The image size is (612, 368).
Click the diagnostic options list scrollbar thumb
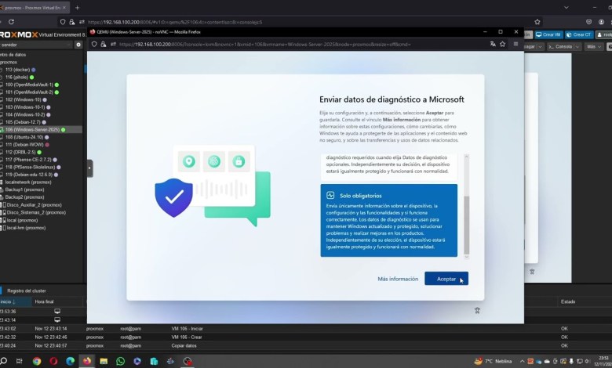(x=466, y=225)
